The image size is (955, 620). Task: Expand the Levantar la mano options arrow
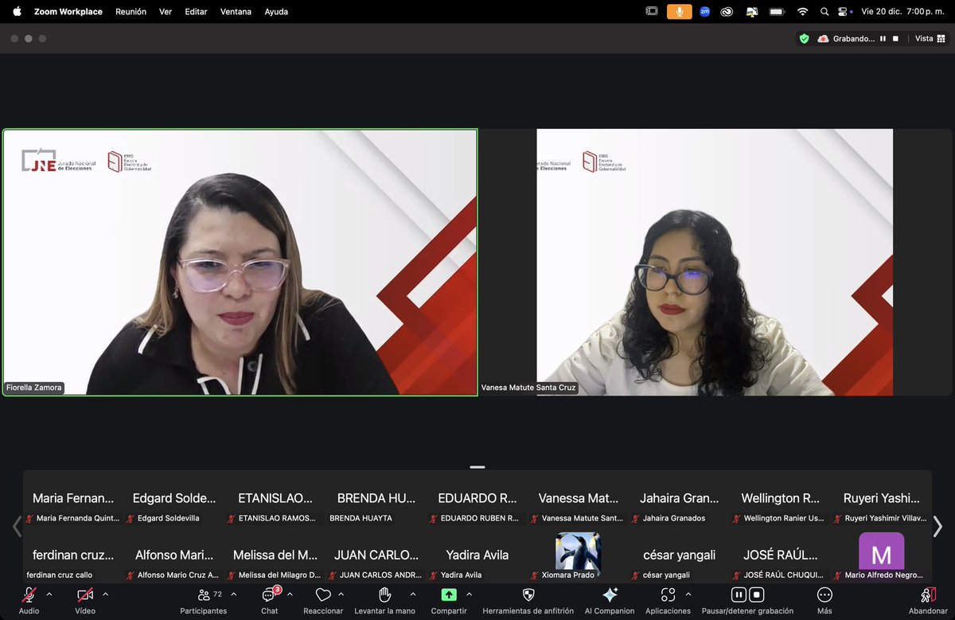pos(412,594)
